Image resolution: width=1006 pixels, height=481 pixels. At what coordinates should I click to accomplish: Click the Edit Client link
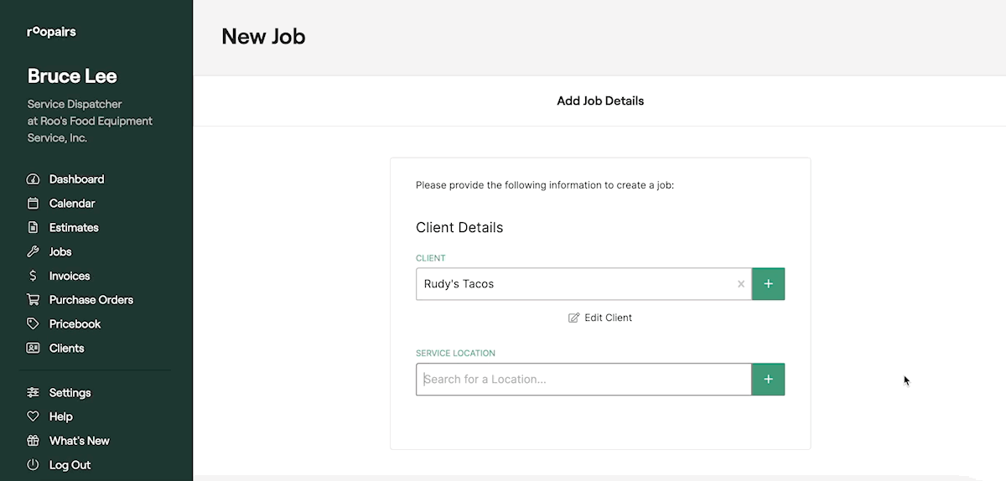pos(600,318)
